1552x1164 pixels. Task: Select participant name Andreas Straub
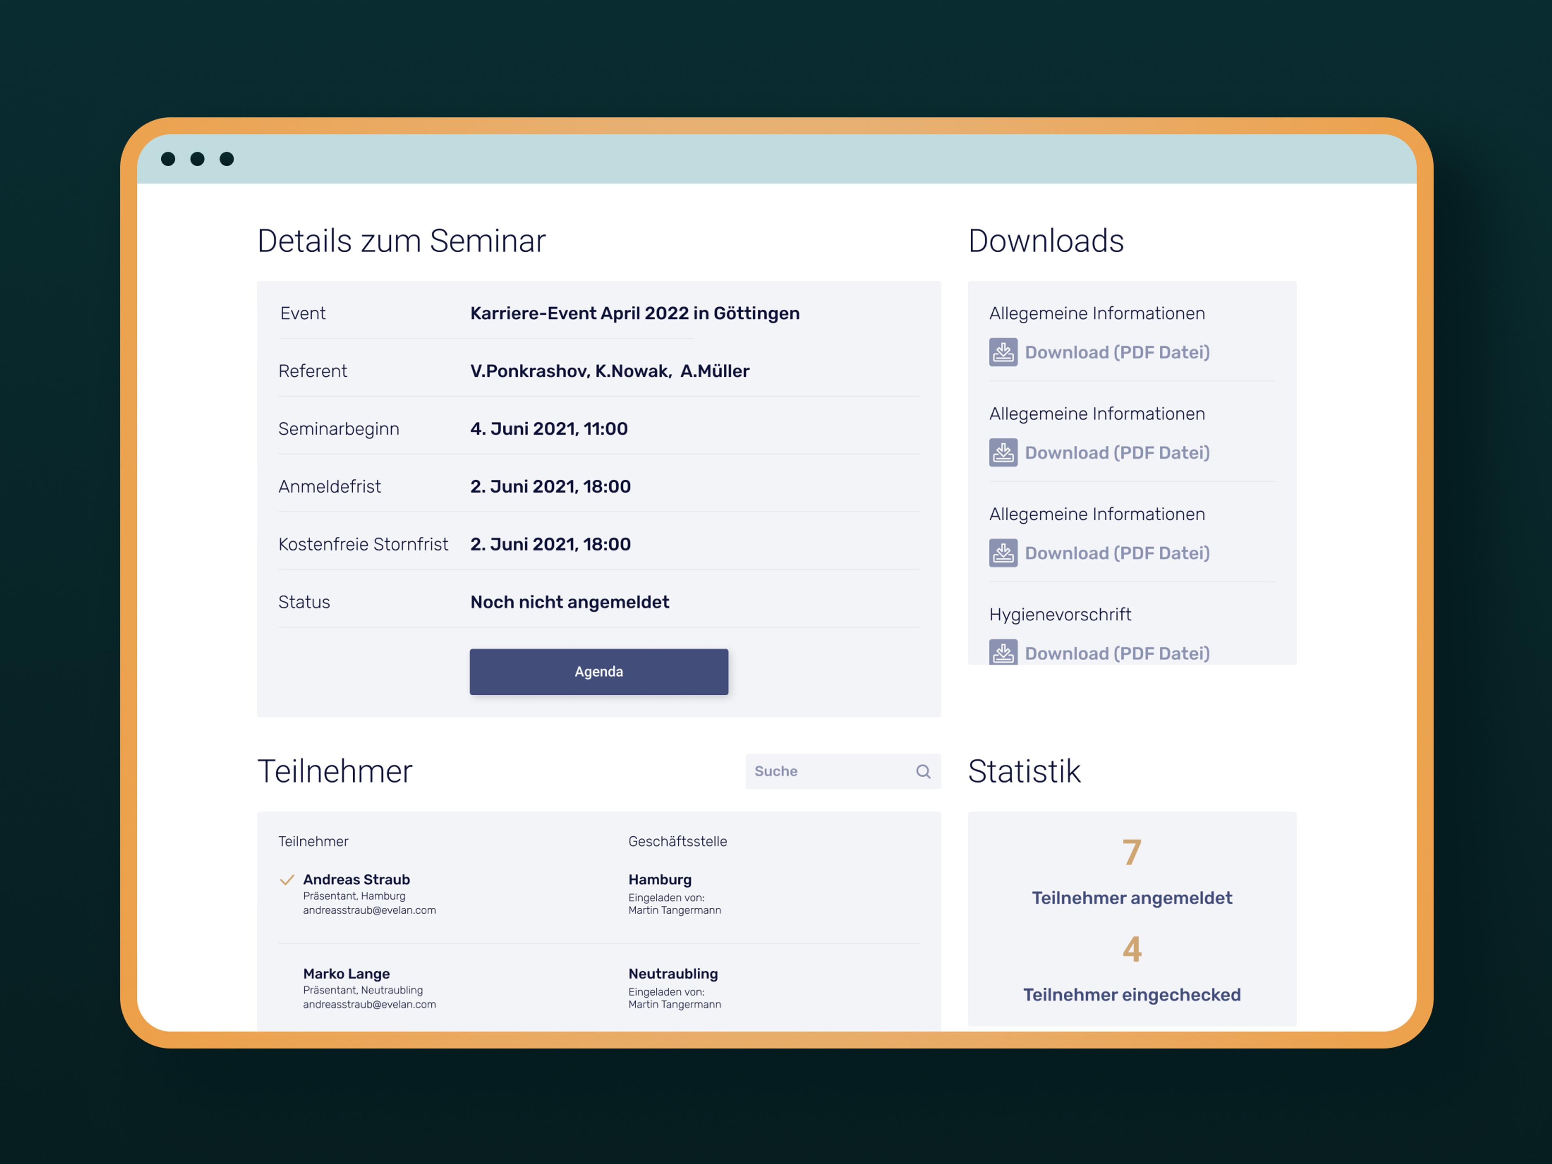pos(356,879)
